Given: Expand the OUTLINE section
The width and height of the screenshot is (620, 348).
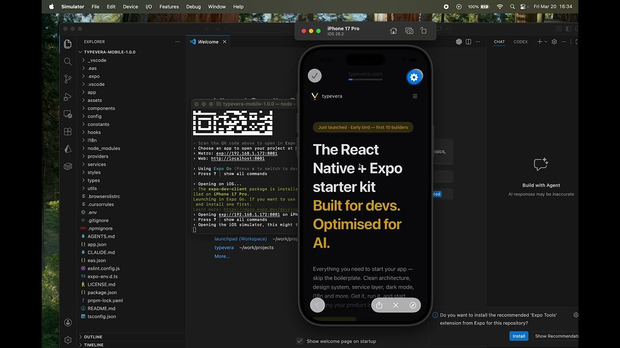Looking at the screenshot, I should click(93, 337).
